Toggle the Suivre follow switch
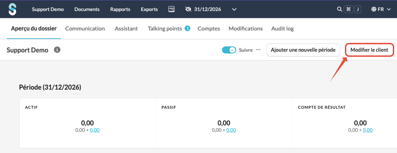The image size is (397, 153). pyautogui.click(x=229, y=50)
